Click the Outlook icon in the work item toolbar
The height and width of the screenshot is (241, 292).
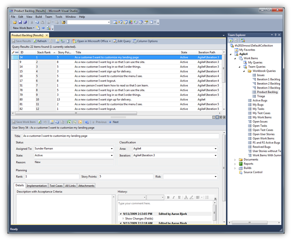pos(80,122)
